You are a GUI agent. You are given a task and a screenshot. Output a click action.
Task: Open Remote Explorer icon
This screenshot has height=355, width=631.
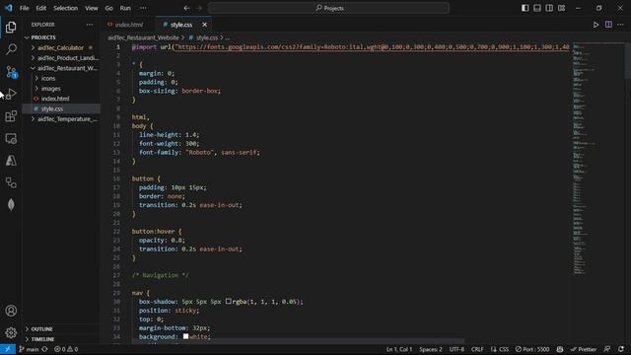[x=11, y=138]
